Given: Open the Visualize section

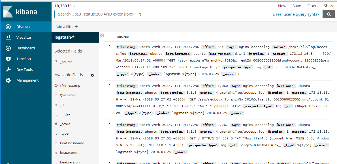Looking at the screenshot, I should point(26,38).
